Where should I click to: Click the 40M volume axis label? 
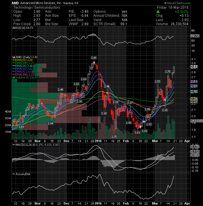pos(8,112)
